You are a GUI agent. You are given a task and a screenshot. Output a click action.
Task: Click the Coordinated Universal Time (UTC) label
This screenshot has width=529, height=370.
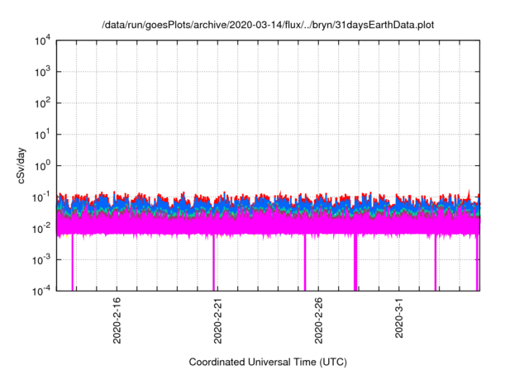[268, 362]
